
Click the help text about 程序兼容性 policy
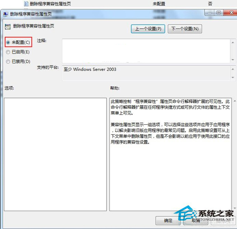pos(170,122)
